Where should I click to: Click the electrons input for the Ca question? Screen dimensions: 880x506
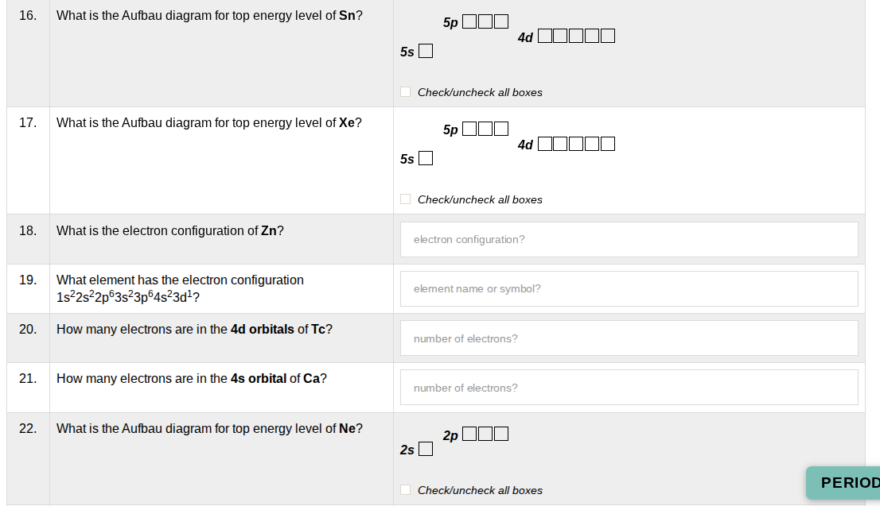[x=629, y=387]
